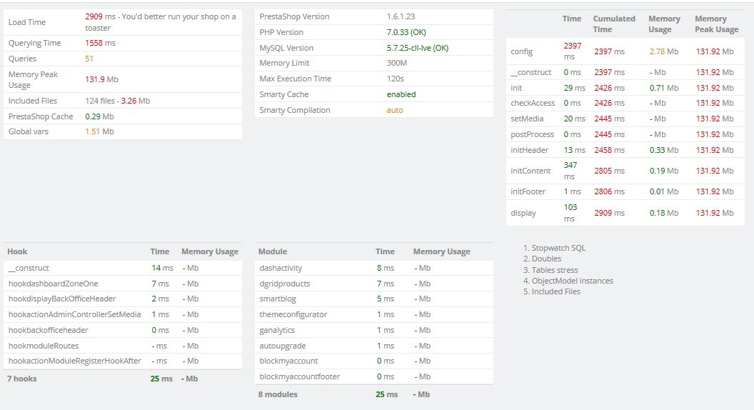Select the smartblog module row

(277, 299)
